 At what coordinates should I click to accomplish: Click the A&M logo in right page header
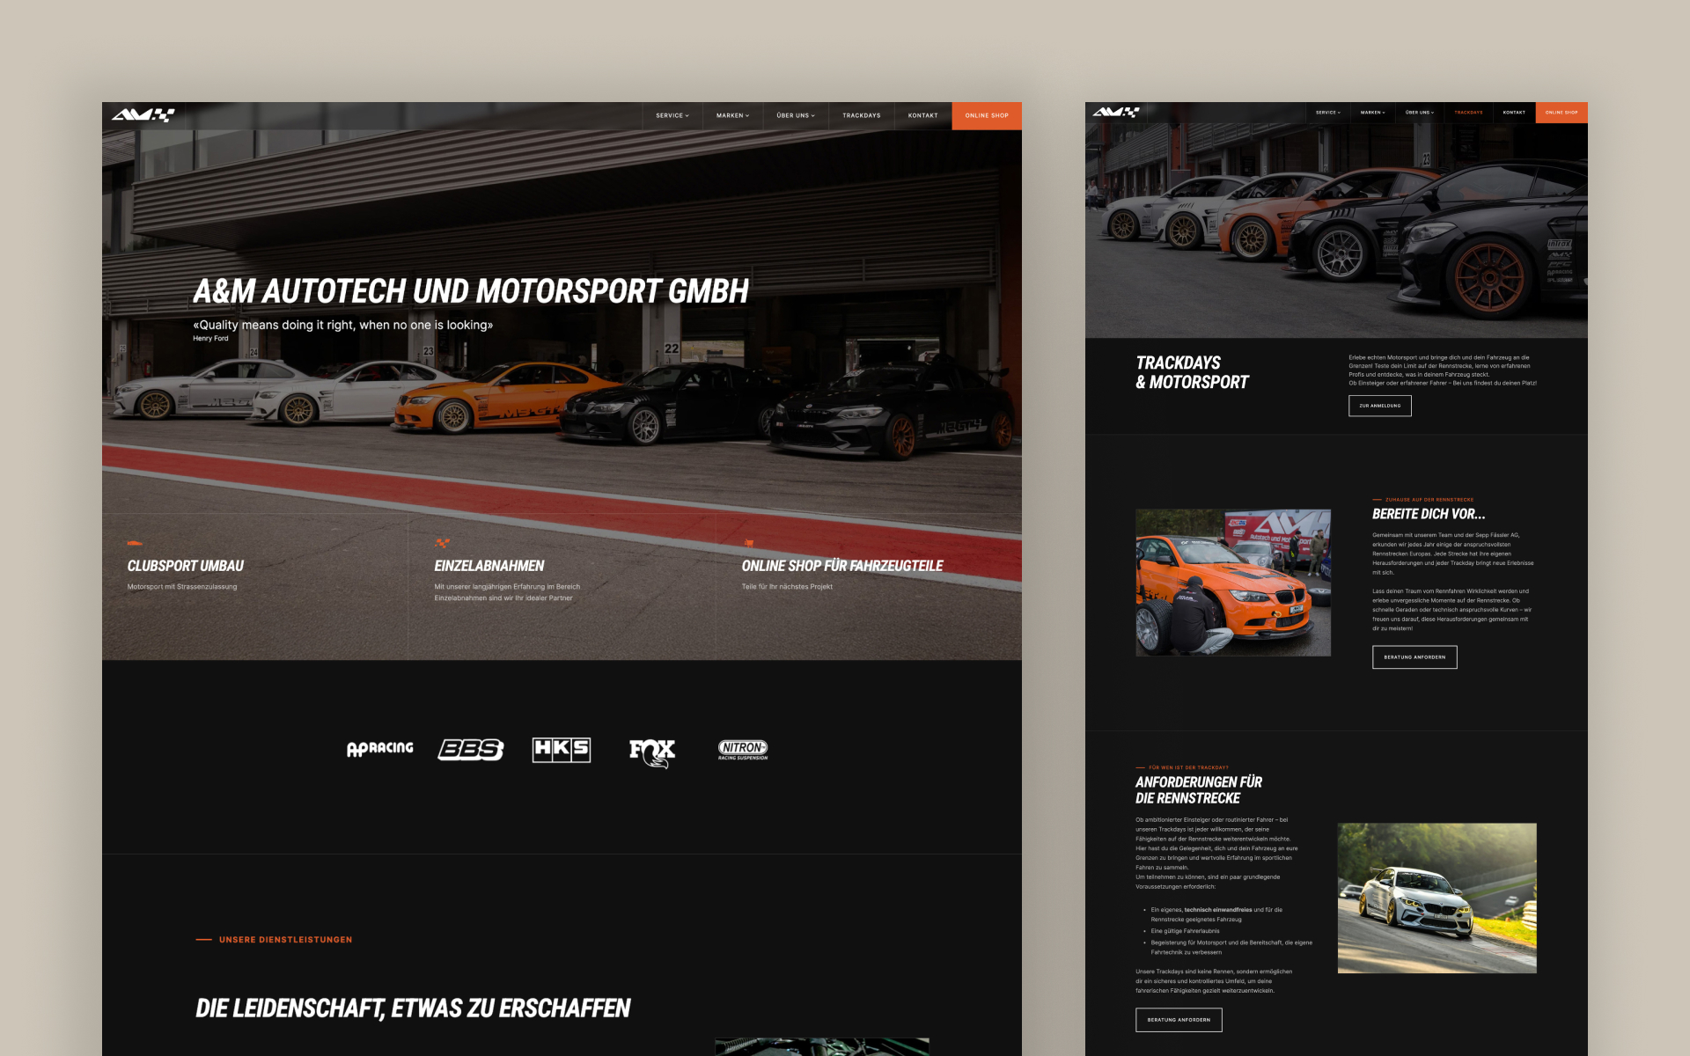coord(1116,113)
